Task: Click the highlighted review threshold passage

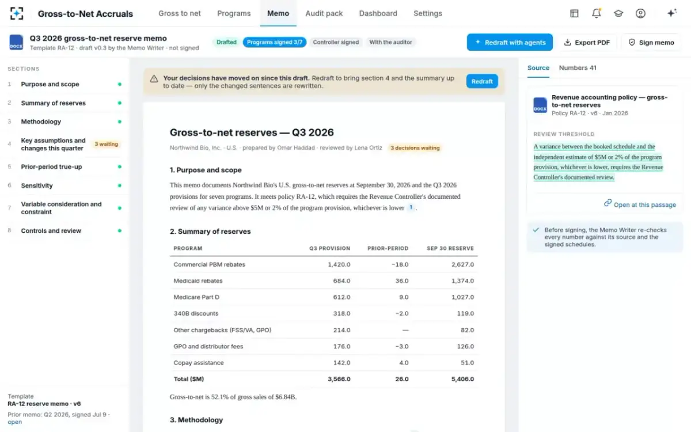Action: pos(598,162)
